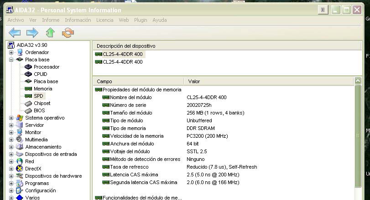Click the Programas icon
This screenshot has width=370, height=200.
point(20,183)
